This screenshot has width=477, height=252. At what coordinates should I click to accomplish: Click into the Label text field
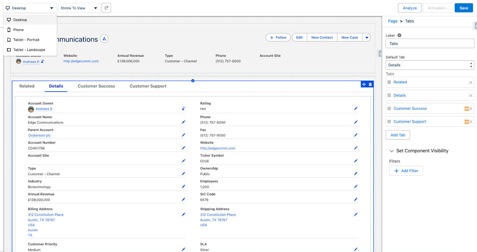430,44
